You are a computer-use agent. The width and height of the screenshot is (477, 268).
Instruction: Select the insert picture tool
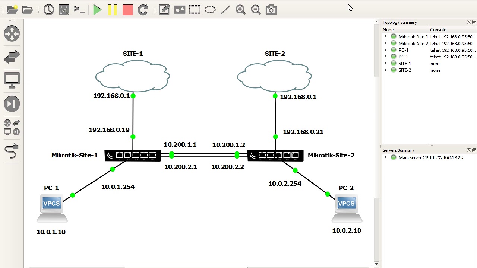180,10
